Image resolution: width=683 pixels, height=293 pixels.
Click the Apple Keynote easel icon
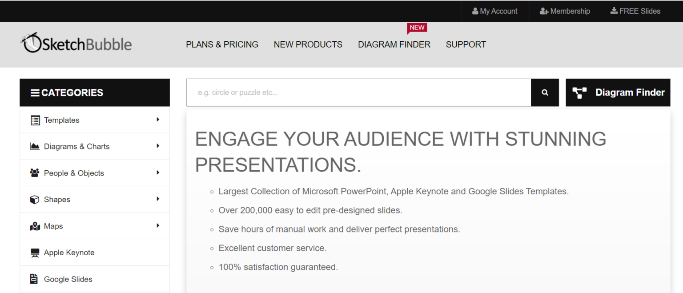tap(35, 253)
